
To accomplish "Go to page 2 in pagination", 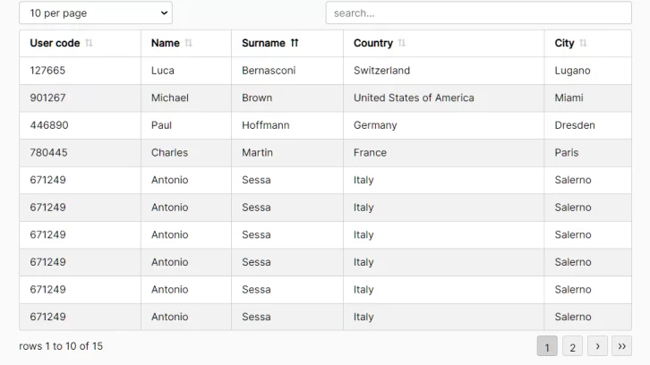I will pyautogui.click(x=572, y=346).
